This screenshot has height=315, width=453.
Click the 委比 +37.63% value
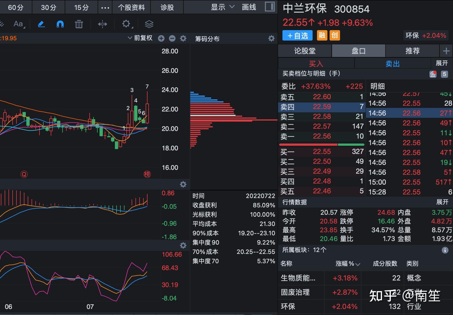point(316,87)
